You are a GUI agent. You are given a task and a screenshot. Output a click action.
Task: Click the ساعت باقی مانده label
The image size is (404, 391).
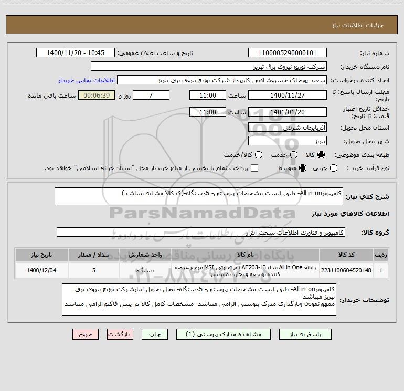52,96
